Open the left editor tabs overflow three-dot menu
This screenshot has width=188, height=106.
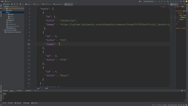(168, 4)
